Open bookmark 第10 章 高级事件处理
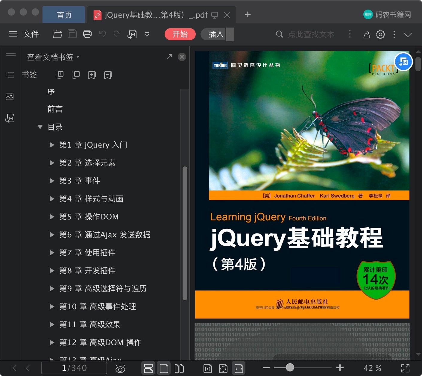Screen dimensions: 422x376 click(x=98, y=307)
